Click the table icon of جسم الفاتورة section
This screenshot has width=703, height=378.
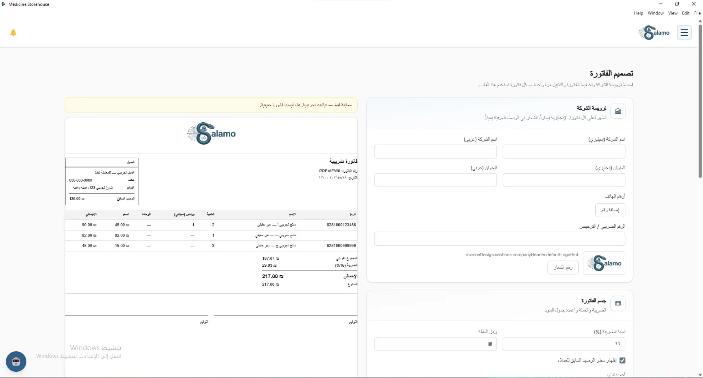point(618,303)
